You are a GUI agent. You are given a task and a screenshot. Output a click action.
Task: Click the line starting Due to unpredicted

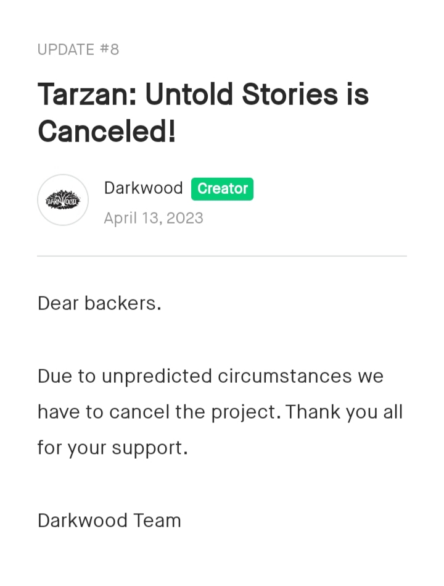point(210,376)
